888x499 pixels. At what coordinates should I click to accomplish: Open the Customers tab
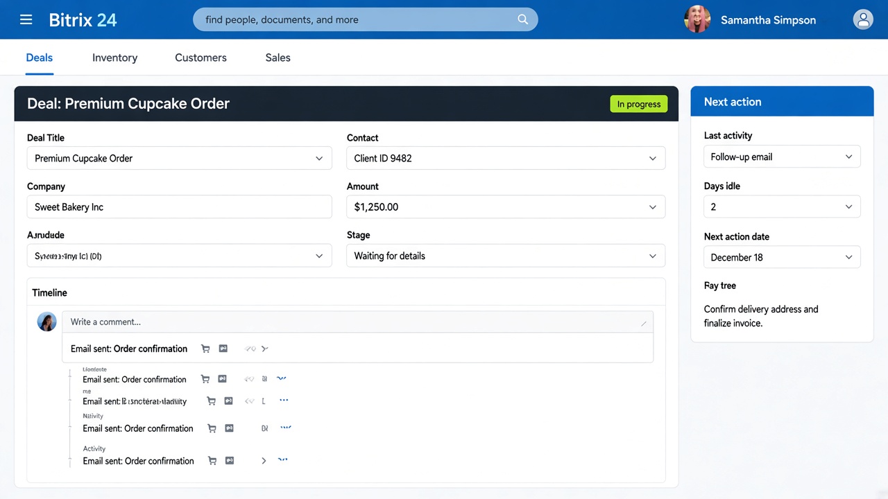[200, 58]
